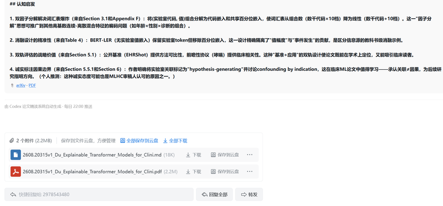
Task: Click the download-all arrow icon
Action: tap(165, 141)
